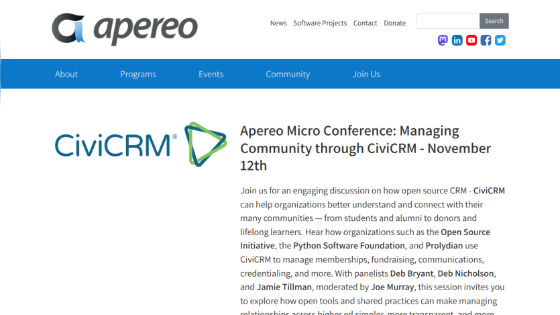This screenshot has width=560, height=315.
Task: Open the Community menu
Action: coord(288,74)
